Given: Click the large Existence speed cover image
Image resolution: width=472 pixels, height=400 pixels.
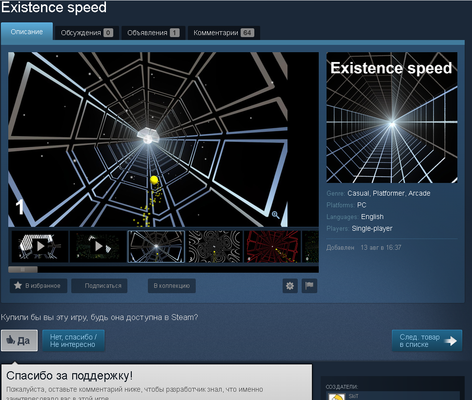Looking at the screenshot, I should pyautogui.click(x=392, y=117).
